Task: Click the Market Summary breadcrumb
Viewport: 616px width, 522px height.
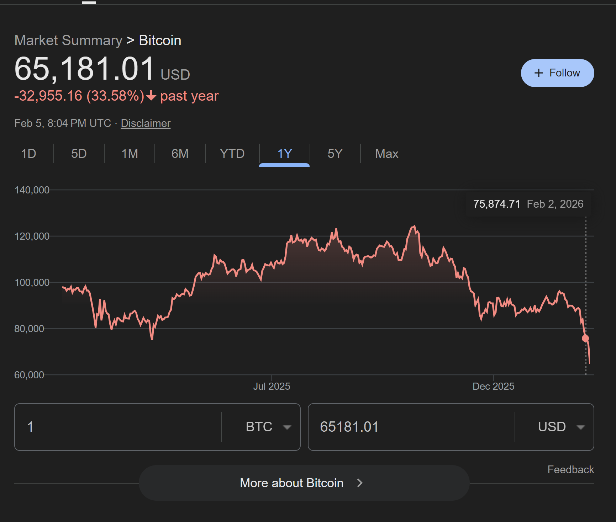Action: [68, 41]
